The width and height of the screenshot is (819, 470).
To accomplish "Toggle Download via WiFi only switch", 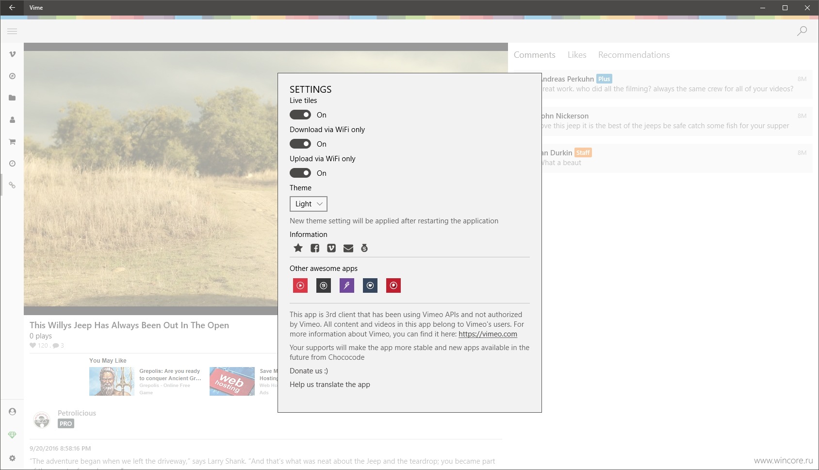I will coord(300,144).
